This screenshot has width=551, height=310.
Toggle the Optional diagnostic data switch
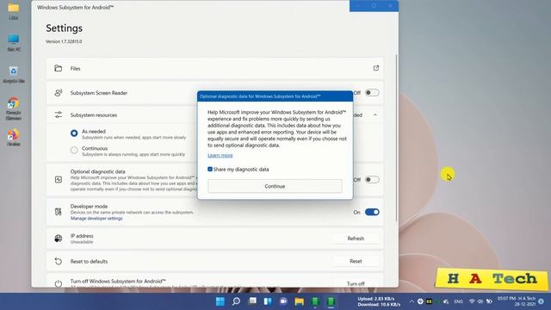coord(372,180)
